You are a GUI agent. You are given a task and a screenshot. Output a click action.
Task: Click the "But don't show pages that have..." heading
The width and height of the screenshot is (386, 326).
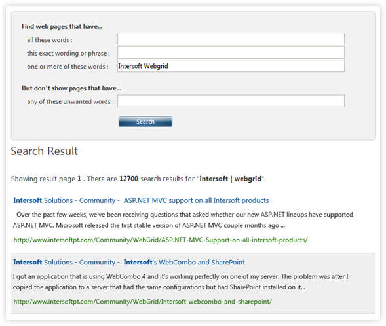71,88
